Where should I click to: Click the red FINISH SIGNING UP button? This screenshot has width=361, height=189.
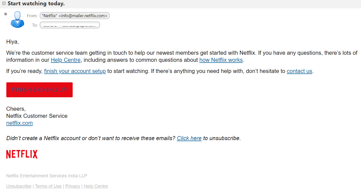39,90
